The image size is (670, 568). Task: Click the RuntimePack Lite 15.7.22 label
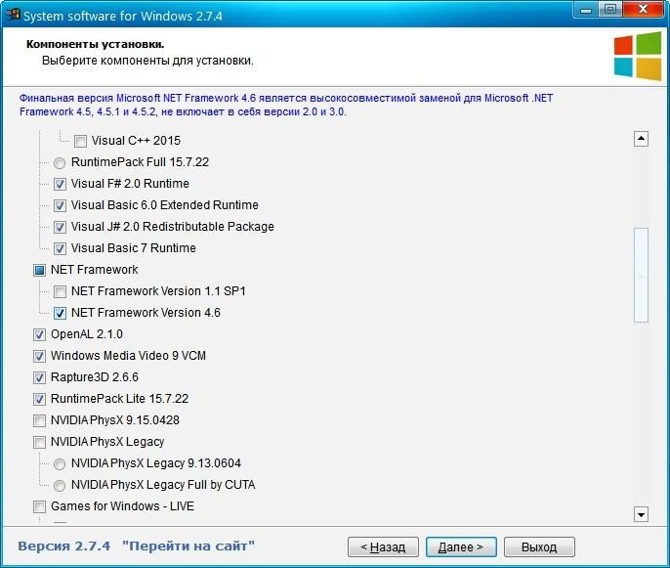pyautogui.click(x=119, y=399)
